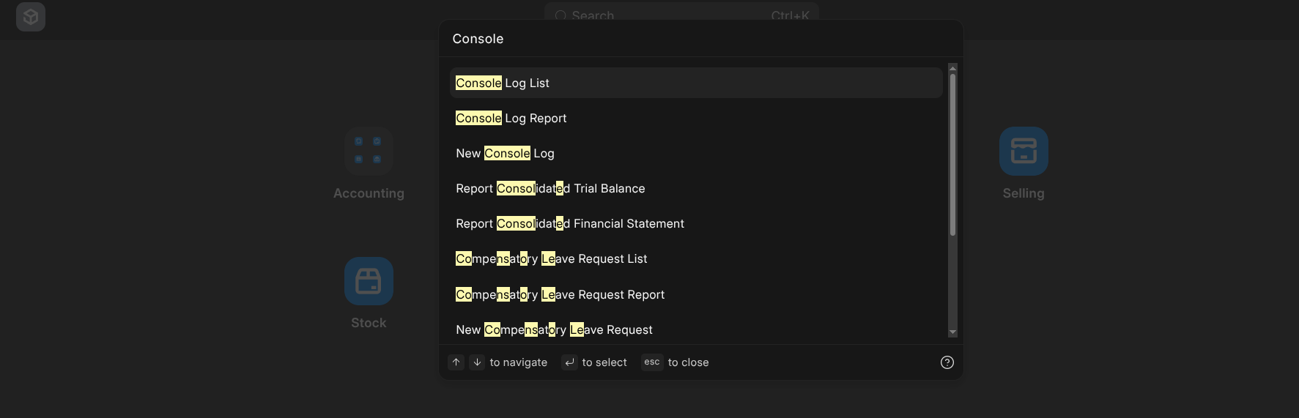Viewport: 1299px width, 418px height.
Task: Click the app logo cube icon
Action: [x=31, y=16]
